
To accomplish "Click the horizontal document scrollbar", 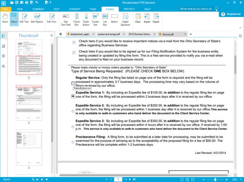I will 143,175.
